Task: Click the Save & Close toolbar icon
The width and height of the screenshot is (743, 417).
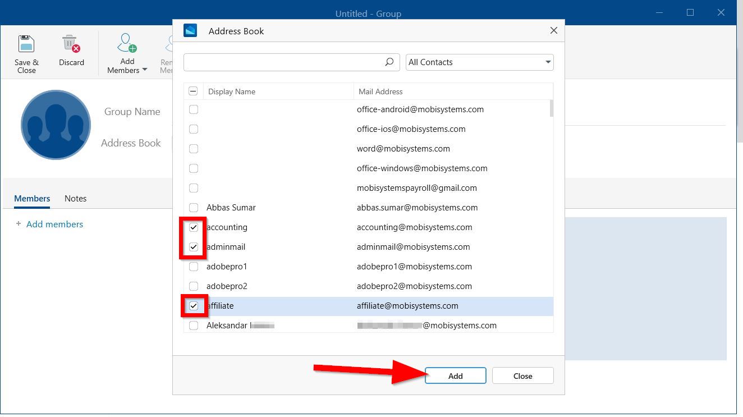Action: tap(26, 44)
